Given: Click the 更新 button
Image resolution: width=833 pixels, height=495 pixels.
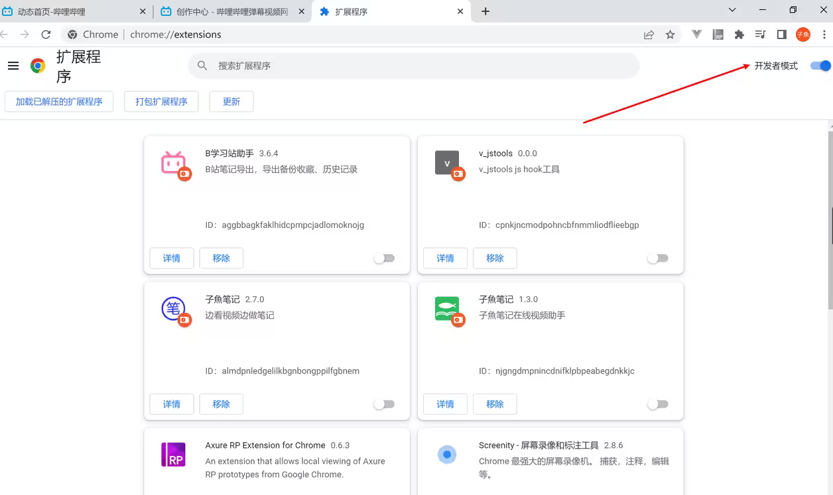Looking at the screenshot, I should [231, 101].
